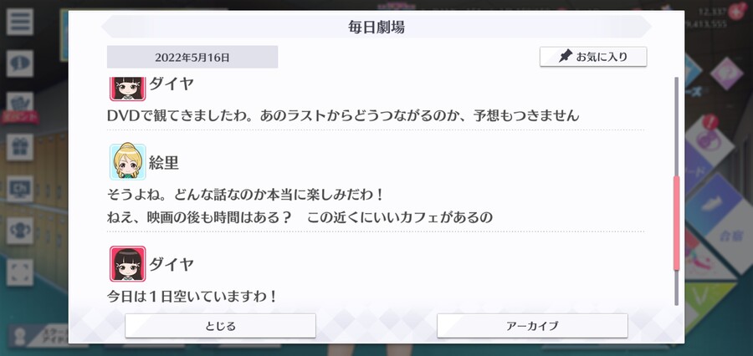
Task: Open the trophy goals icon
Action: 20,231
